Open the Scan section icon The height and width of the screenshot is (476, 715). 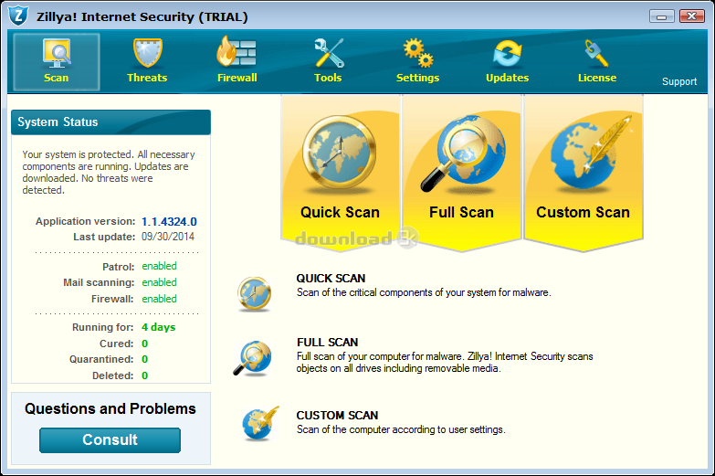(x=57, y=53)
